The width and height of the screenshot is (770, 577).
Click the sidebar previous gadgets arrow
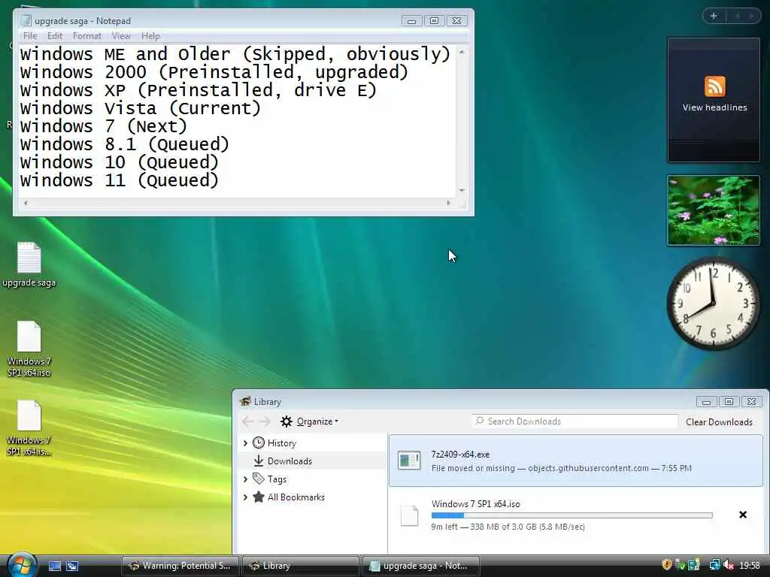[x=737, y=16]
